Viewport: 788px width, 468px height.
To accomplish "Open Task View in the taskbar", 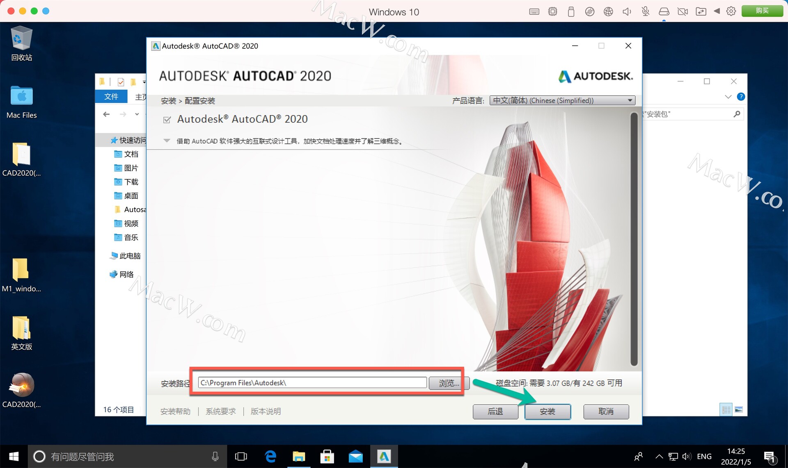I will [241, 456].
